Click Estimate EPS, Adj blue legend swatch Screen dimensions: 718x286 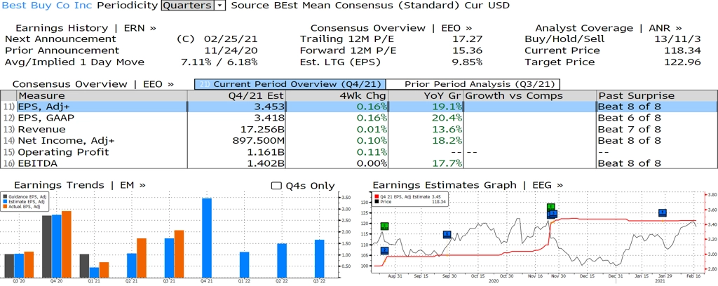pos(5,202)
